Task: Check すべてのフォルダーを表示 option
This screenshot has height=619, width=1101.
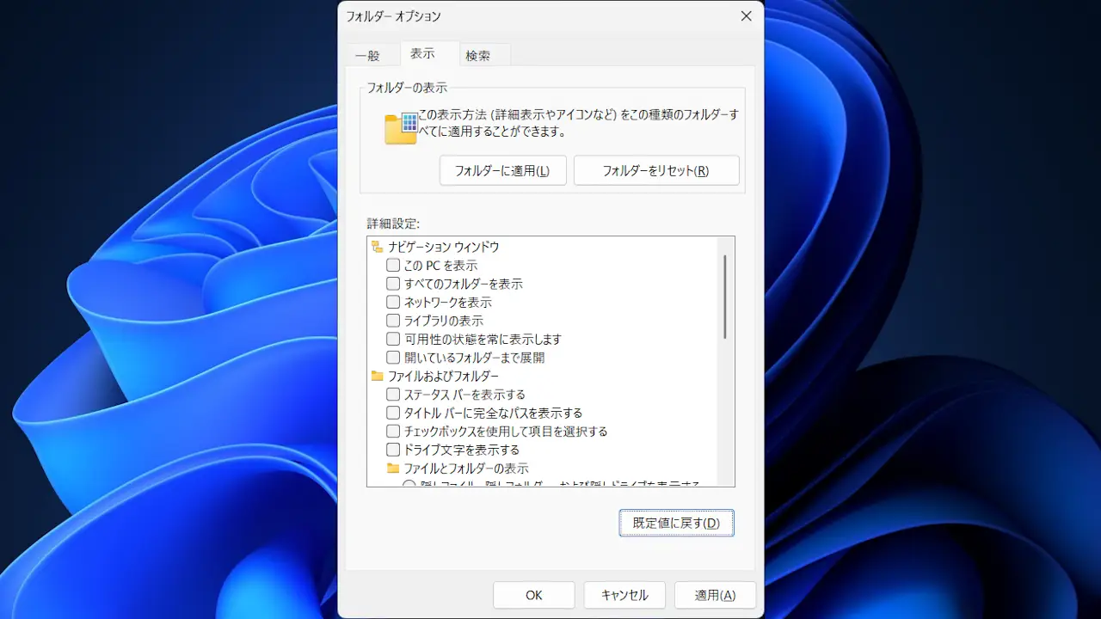Action: click(x=393, y=284)
